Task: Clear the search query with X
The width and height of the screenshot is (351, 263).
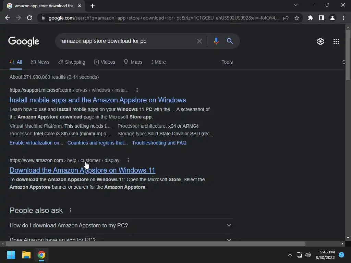Action: (x=199, y=41)
